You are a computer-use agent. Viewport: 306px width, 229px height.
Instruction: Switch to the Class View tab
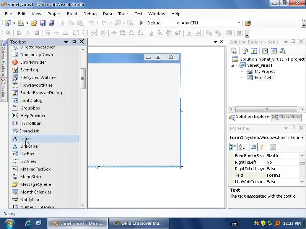coord(286,117)
